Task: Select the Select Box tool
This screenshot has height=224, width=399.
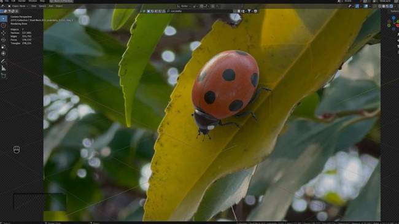Action: (x=3, y=18)
